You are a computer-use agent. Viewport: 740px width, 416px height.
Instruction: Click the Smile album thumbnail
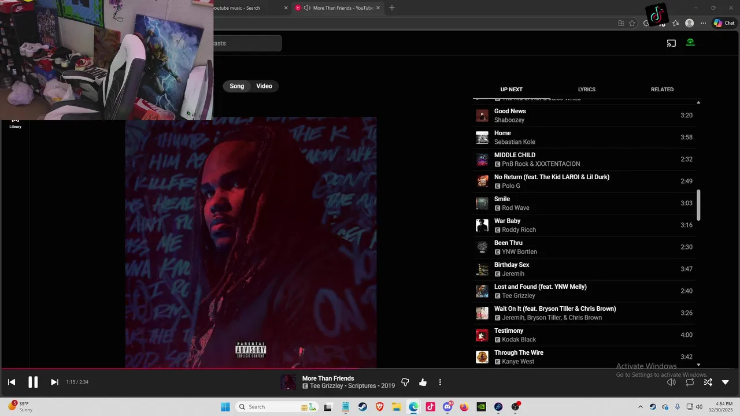click(482, 203)
